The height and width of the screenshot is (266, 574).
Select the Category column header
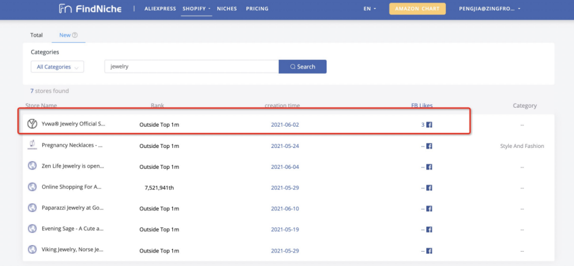coord(524,105)
